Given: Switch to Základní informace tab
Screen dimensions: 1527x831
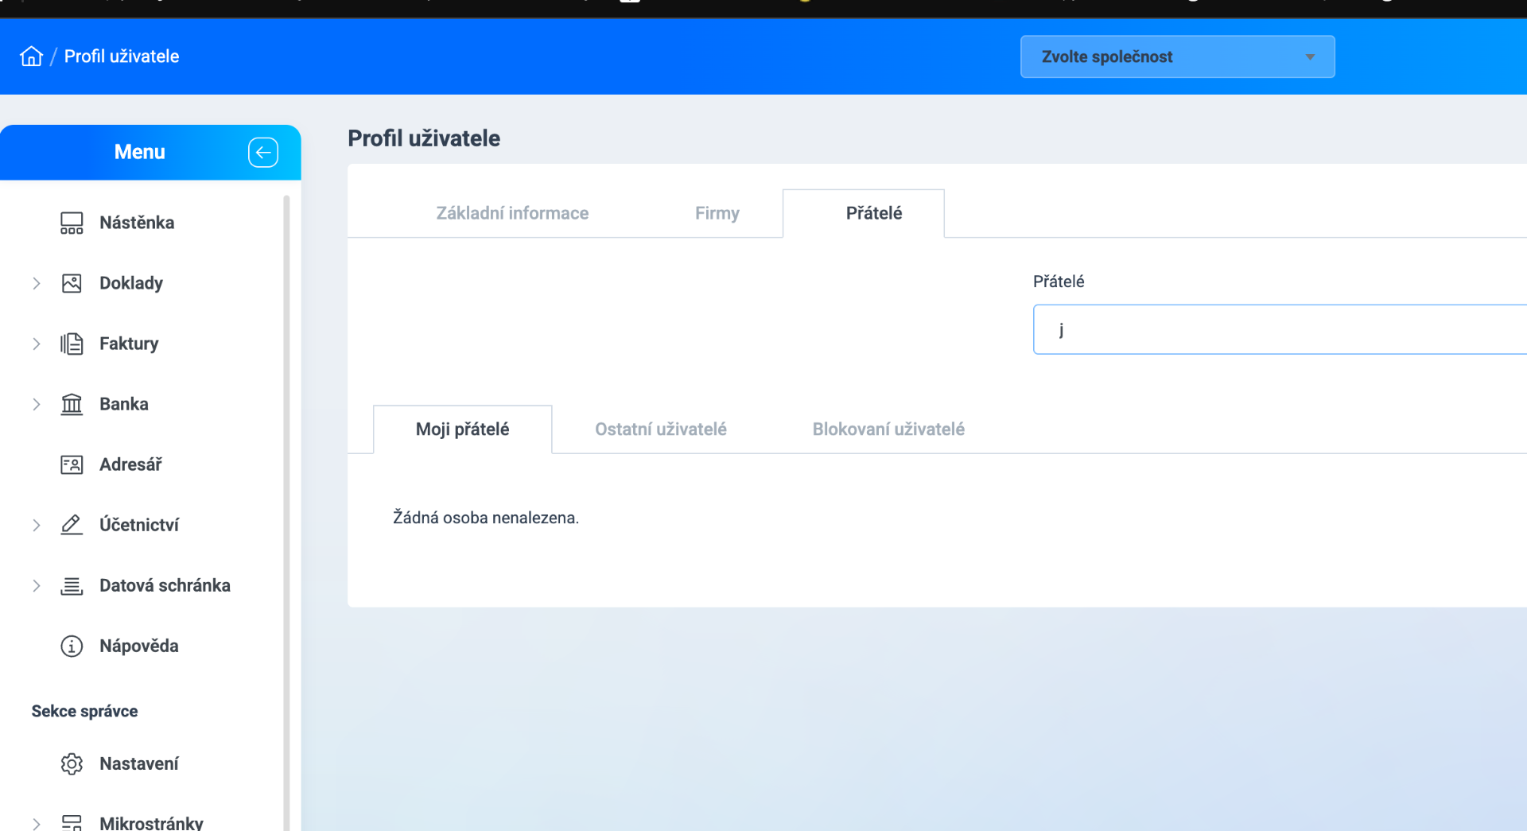Looking at the screenshot, I should 512,213.
